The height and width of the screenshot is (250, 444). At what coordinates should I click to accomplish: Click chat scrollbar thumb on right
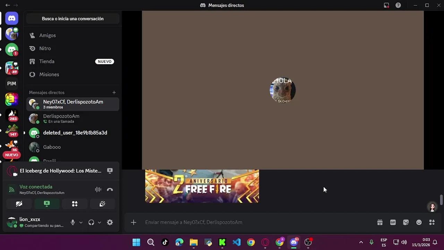coord(441,200)
